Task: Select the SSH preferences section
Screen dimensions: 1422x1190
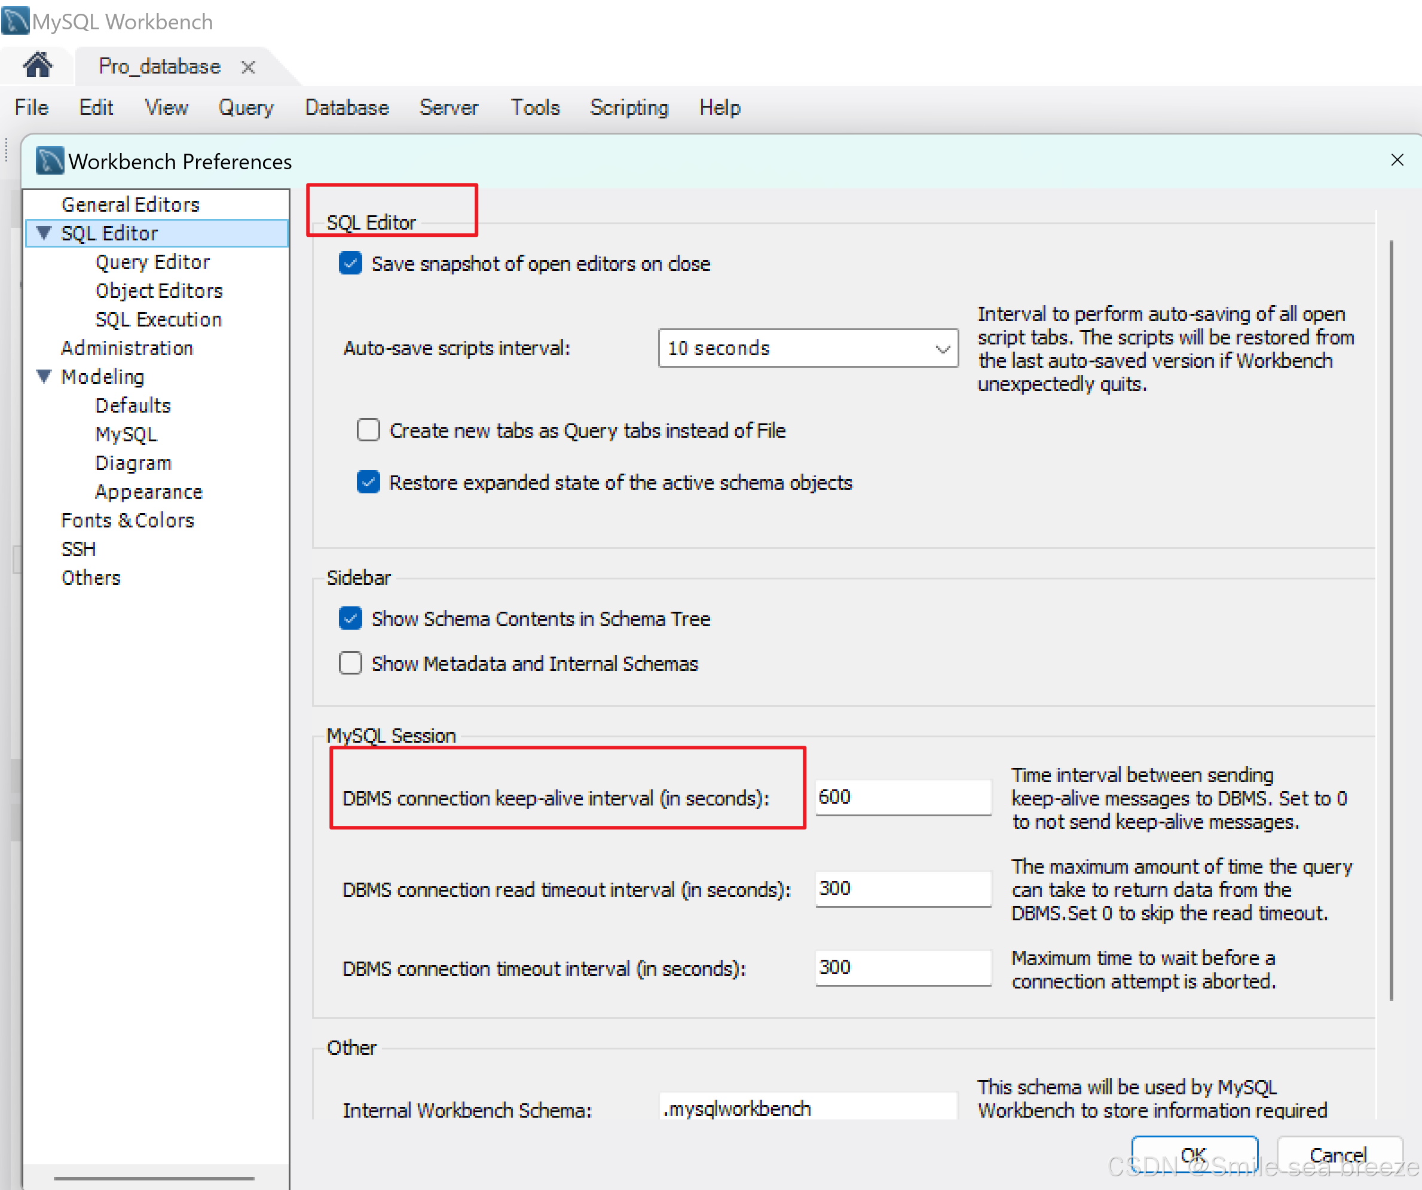Action: click(78, 548)
